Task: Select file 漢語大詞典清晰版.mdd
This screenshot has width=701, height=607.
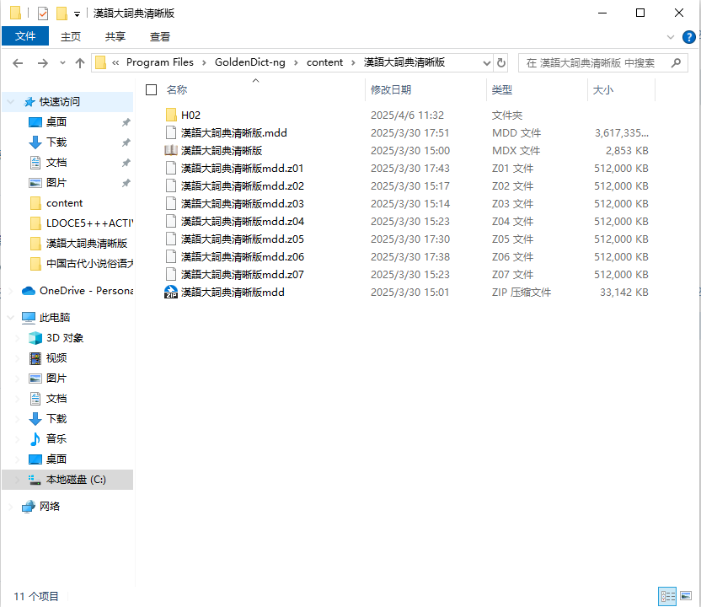Action: click(234, 133)
